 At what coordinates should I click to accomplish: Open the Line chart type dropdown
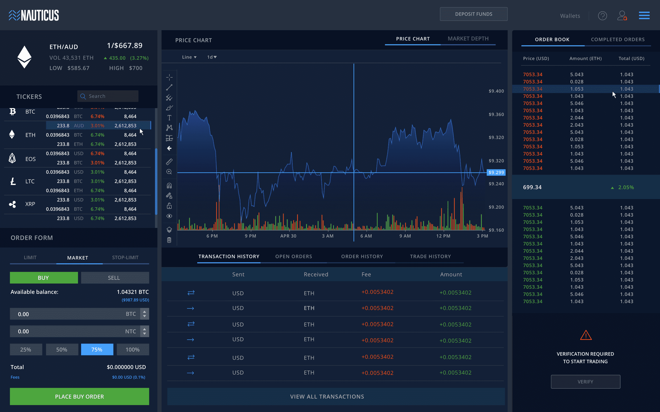[x=189, y=57]
